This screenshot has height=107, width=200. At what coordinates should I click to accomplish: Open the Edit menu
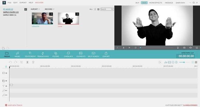tap(15, 3)
